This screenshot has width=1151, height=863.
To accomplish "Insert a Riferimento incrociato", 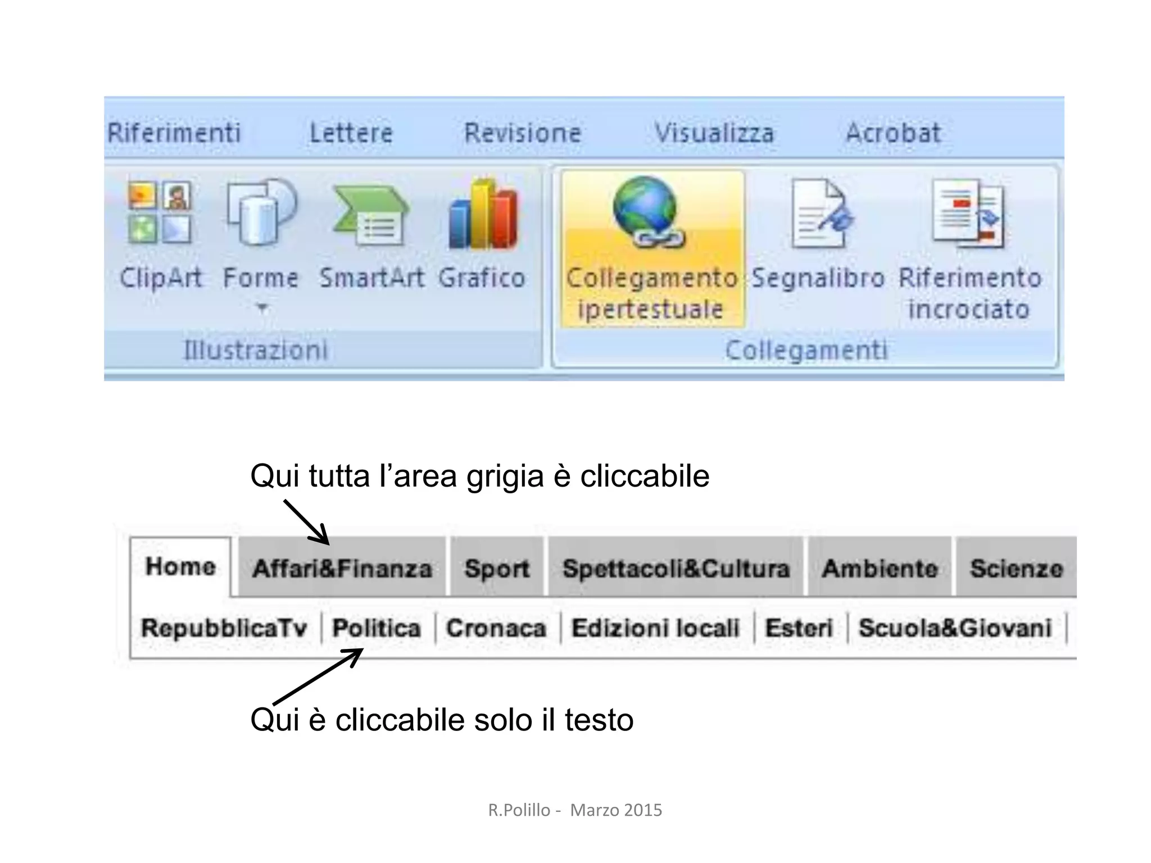I will click(969, 250).
